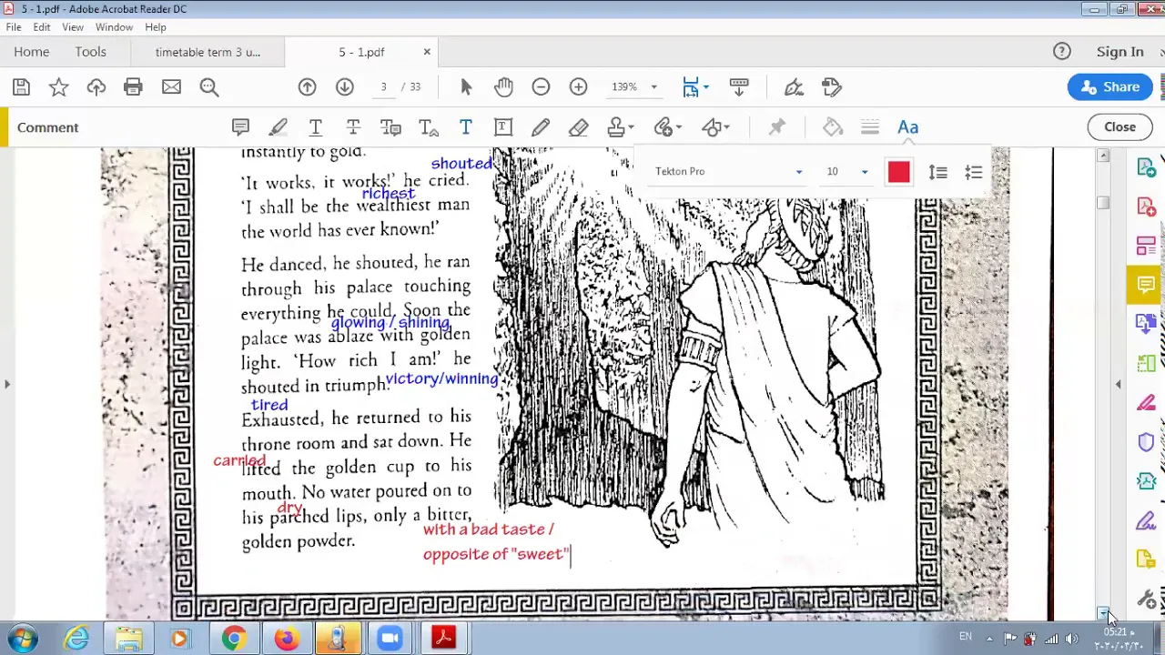Add a sticky note comment
1165x655 pixels.
coord(240,127)
